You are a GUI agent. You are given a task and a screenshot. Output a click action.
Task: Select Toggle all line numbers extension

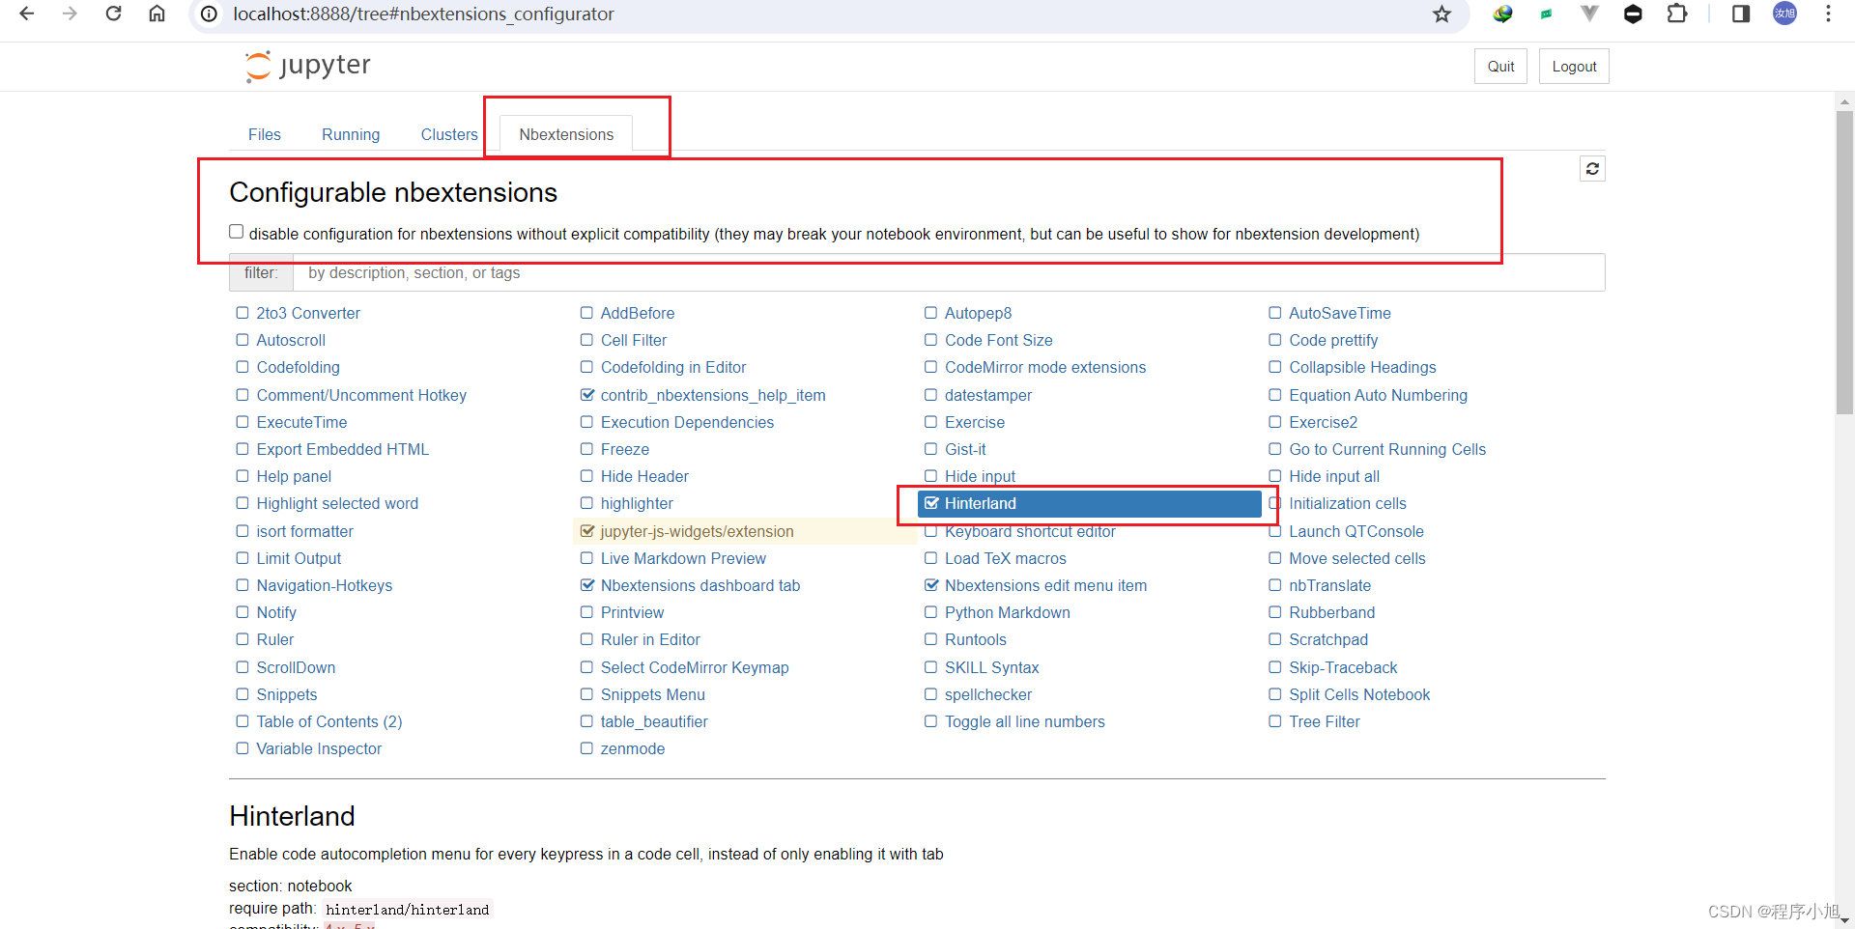1024,721
